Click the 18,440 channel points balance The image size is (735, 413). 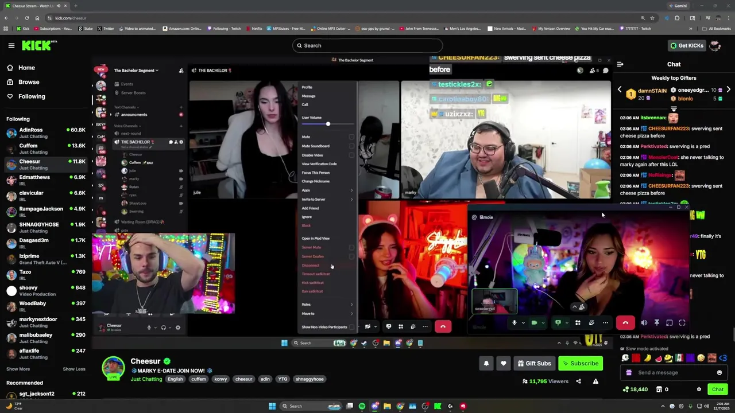636,389
